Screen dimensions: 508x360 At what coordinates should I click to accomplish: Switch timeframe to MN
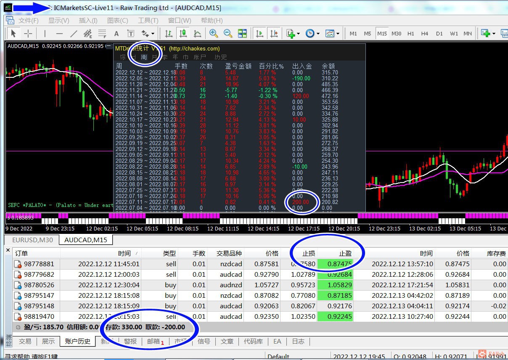pyautogui.click(x=468, y=34)
